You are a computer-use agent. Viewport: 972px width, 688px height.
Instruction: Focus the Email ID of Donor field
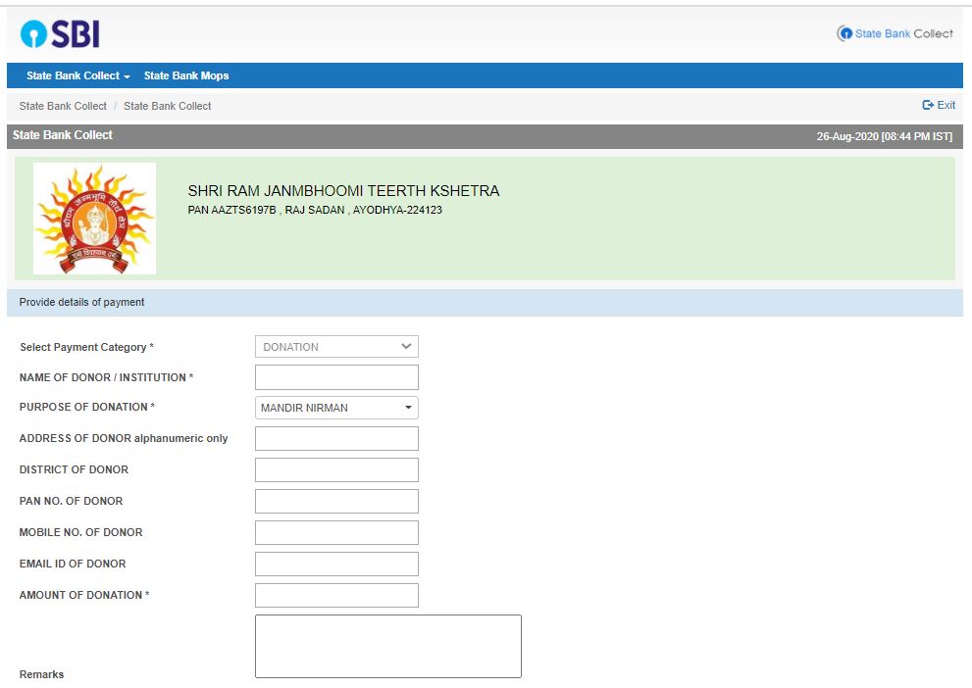pyautogui.click(x=336, y=565)
